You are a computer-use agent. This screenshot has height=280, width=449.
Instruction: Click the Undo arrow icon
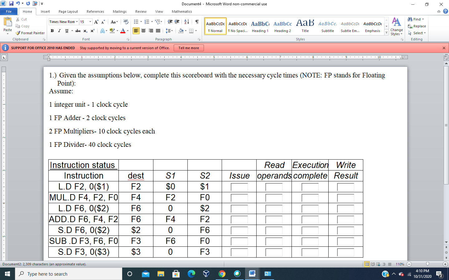pos(18,4)
